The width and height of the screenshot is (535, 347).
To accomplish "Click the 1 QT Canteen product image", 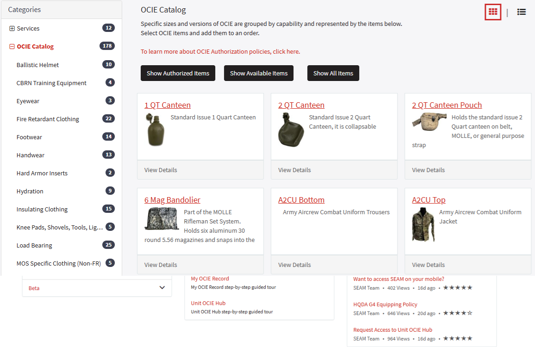I will point(155,130).
